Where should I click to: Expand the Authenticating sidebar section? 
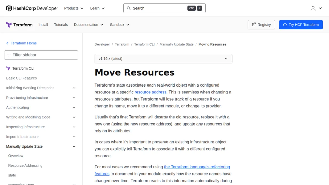(74, 107)
